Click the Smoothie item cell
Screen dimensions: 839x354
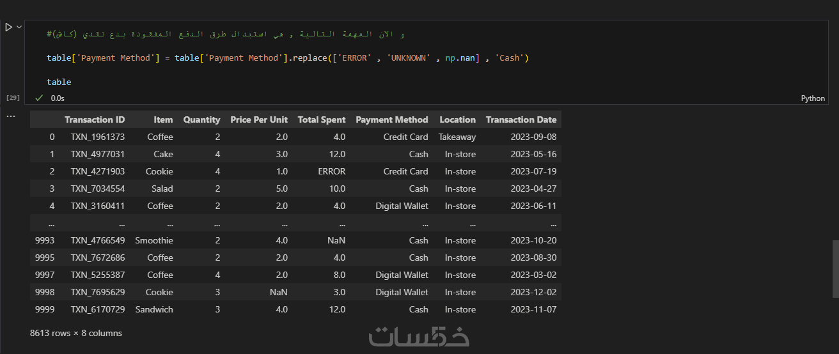[154, 240]
